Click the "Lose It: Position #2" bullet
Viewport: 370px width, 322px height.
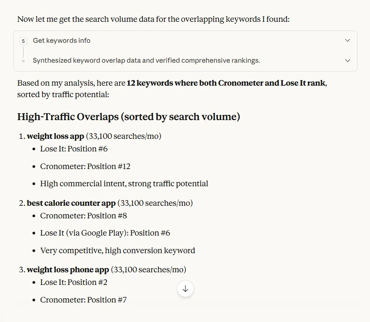pyautogui.click(x=73, y=282)
